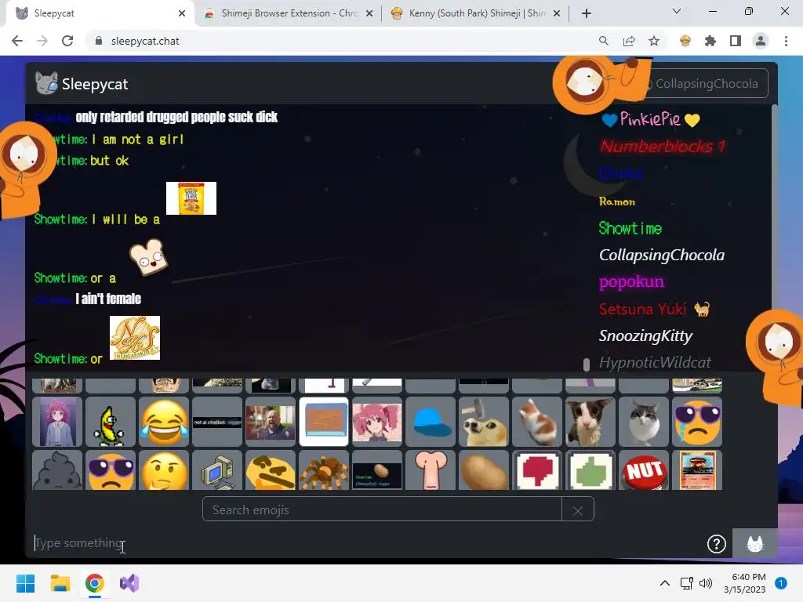
Task: Choose the pink-haired anime girl emoji
Action: click(x=377, y=422)
